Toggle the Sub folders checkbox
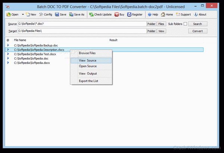224x153 pixels. click(185, 24)
